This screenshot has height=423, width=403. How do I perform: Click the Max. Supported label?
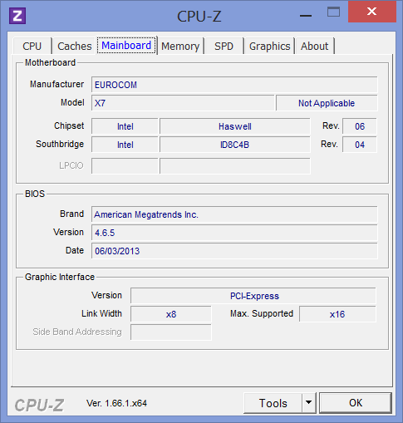[x=262, y=313]
